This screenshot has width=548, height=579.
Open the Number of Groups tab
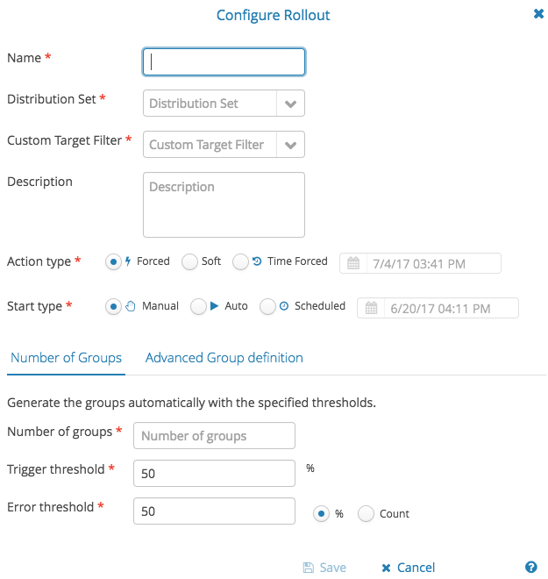click(66, 357)
